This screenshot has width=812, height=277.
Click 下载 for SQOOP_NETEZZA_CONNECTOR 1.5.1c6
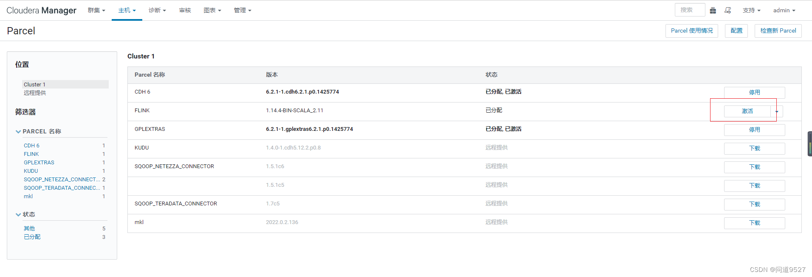coord(754,167)
